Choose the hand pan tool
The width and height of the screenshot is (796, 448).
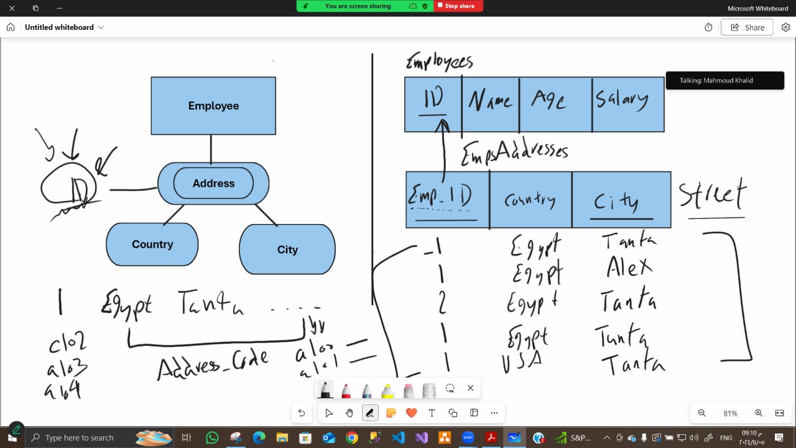tap(349, 413)
